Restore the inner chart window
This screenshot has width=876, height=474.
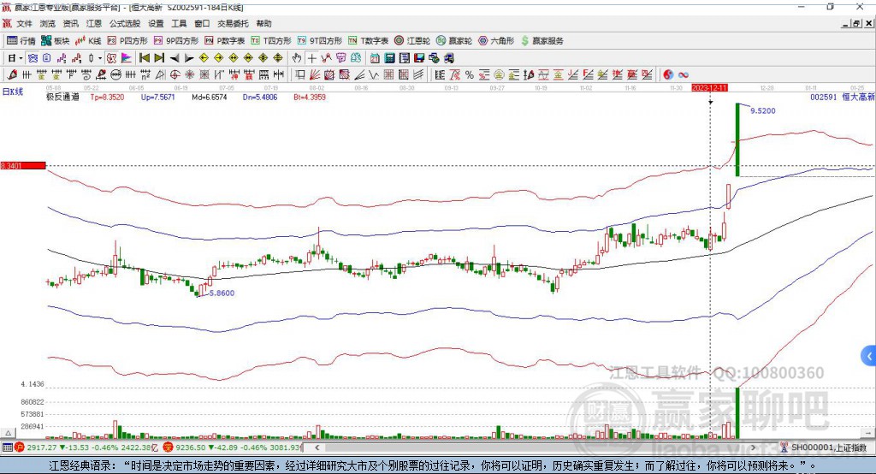856,23
